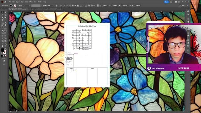Open the File menu
The height and width of the screenshot is (113, 201).
tap(10, 2)
